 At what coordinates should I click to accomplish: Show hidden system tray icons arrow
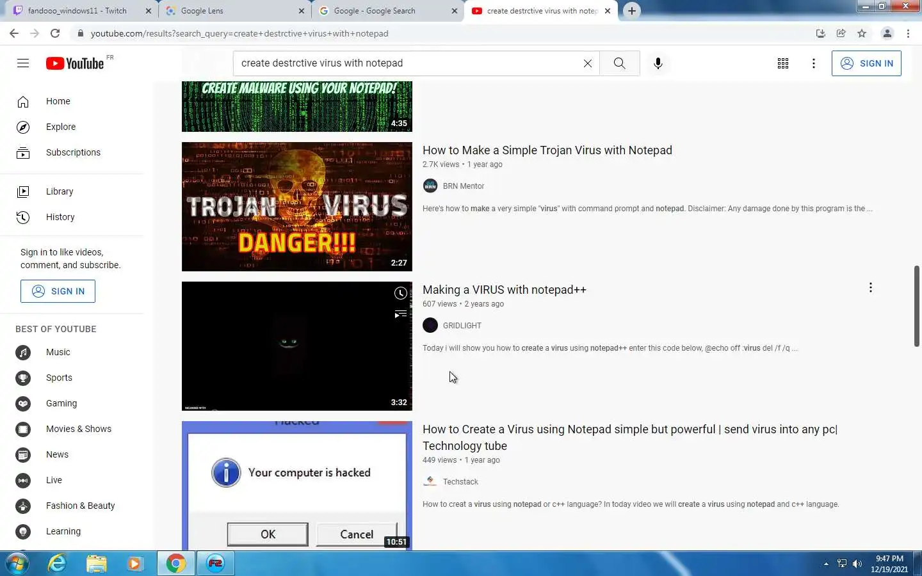[826, 564]
